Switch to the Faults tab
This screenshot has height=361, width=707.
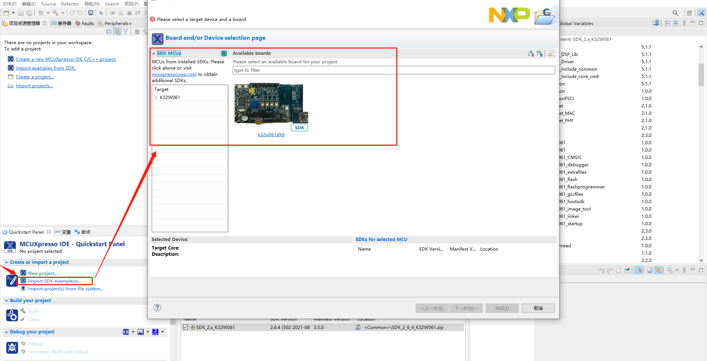click(84, 23)
